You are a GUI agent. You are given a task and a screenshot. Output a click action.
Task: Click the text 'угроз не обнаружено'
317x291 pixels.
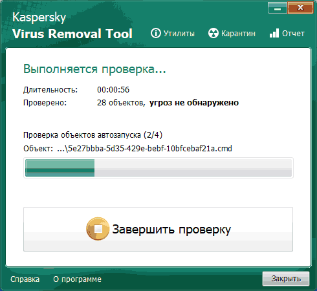click(194, 103)
